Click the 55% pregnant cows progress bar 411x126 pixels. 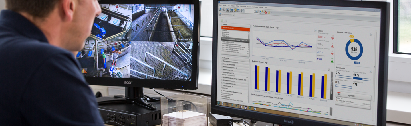pos(361,79)
